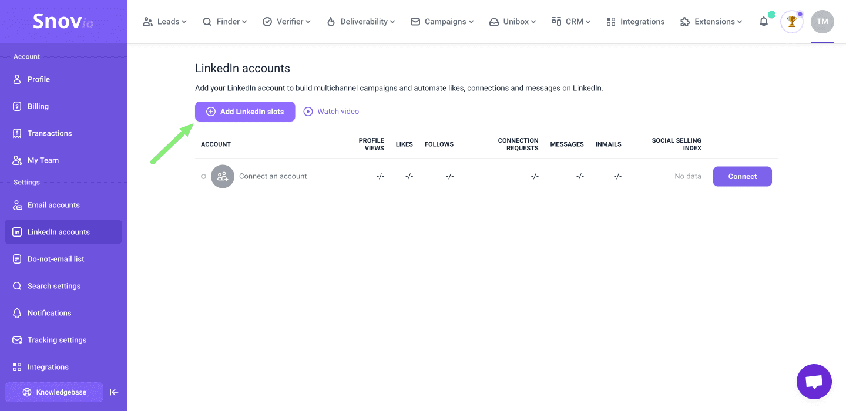Viewport: 846px width, 411px height.
Task: Open the Campaigns dropdown
Action: coord(442,22)
